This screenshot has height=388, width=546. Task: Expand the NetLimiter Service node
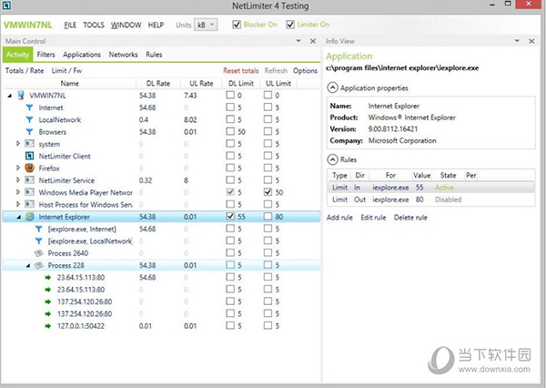coord(18,179)
